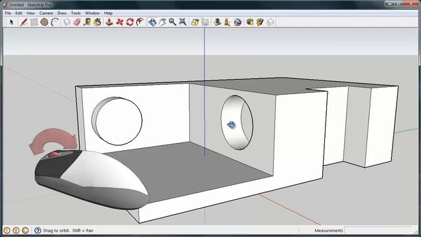421x237 pixels.
Task: Open the Camera menu
Action: pos(46,13)
